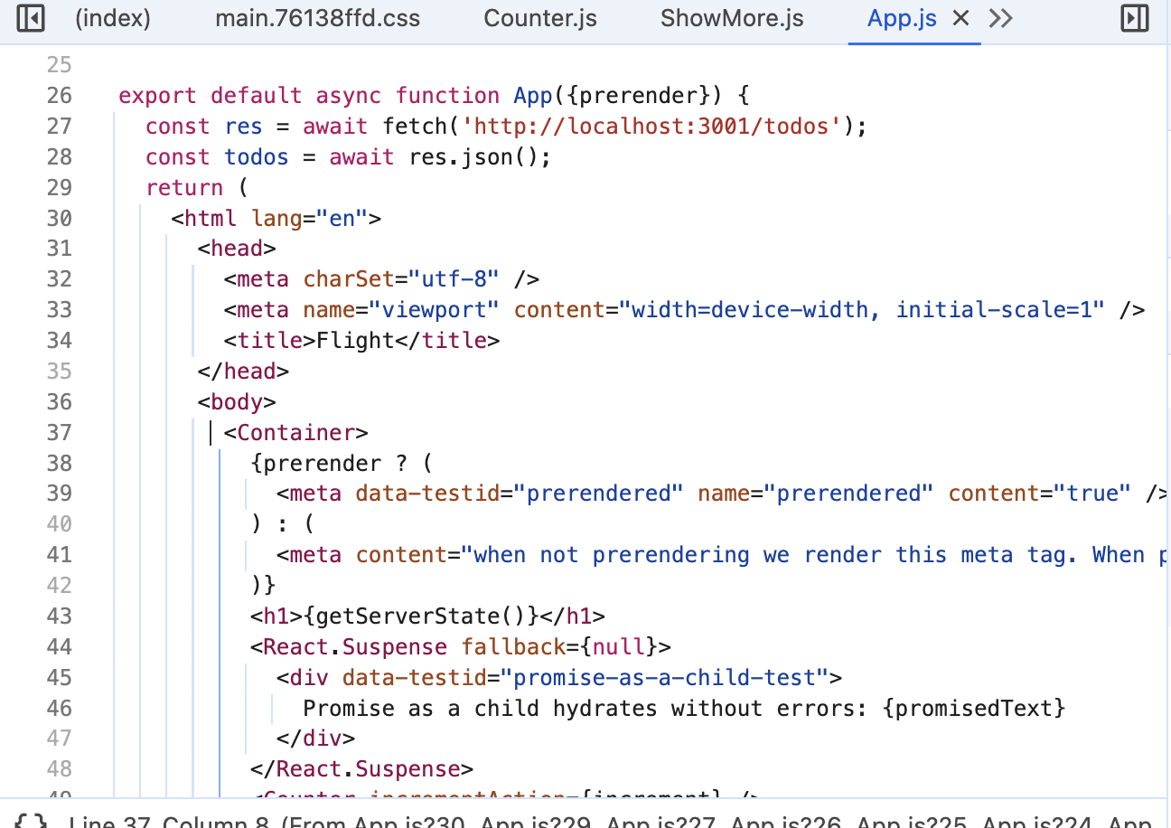This screenshot has width=1171, height=828.
Task: Click line number 30 in the gutter
Action: (59, 218)
